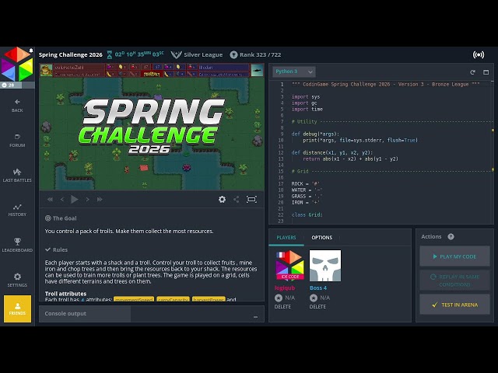The height and width of the screenshot is (373, 498).
Task: Click the 'def debug(*args):' code line
Action: coord(315,134)
